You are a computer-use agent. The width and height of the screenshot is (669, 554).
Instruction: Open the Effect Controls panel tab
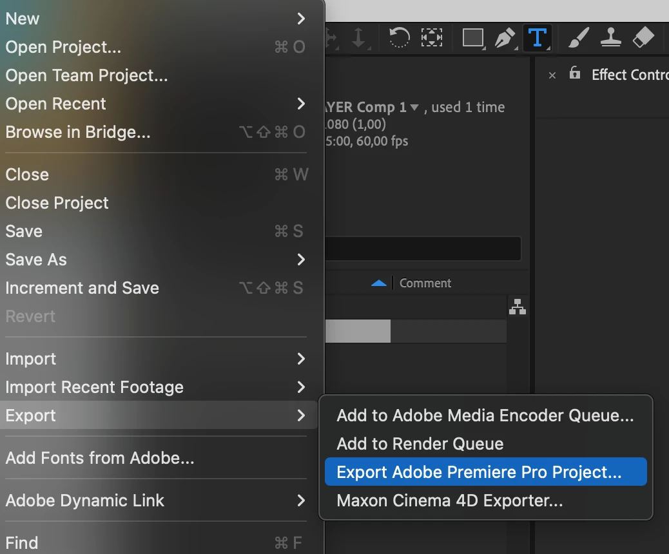coord(630,75)
